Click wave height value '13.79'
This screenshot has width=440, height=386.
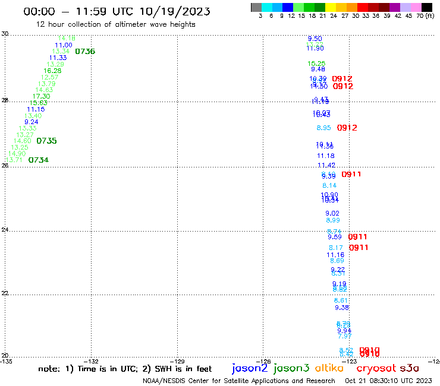tap(47, 84)
